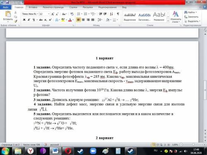
Task: Open the Выделить selection menu
Action: pyautogui.click(x=192, y=21)
